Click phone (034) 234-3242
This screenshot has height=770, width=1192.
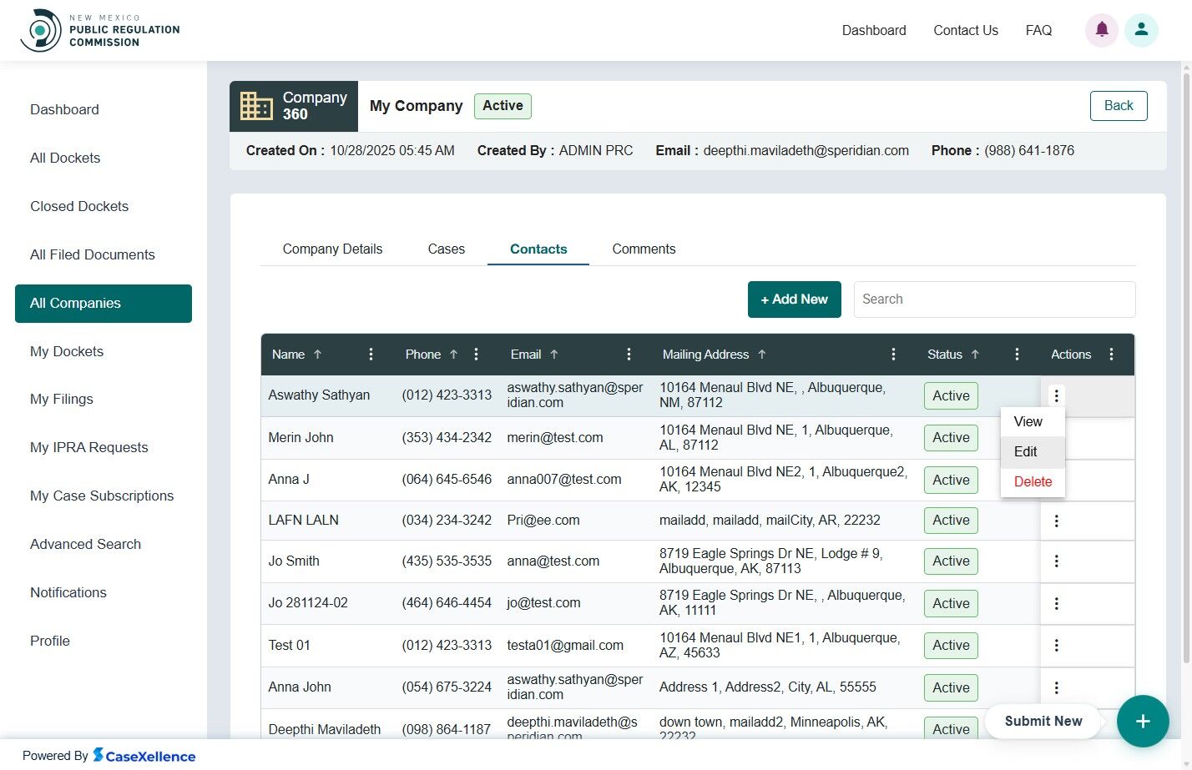point(447,521)
